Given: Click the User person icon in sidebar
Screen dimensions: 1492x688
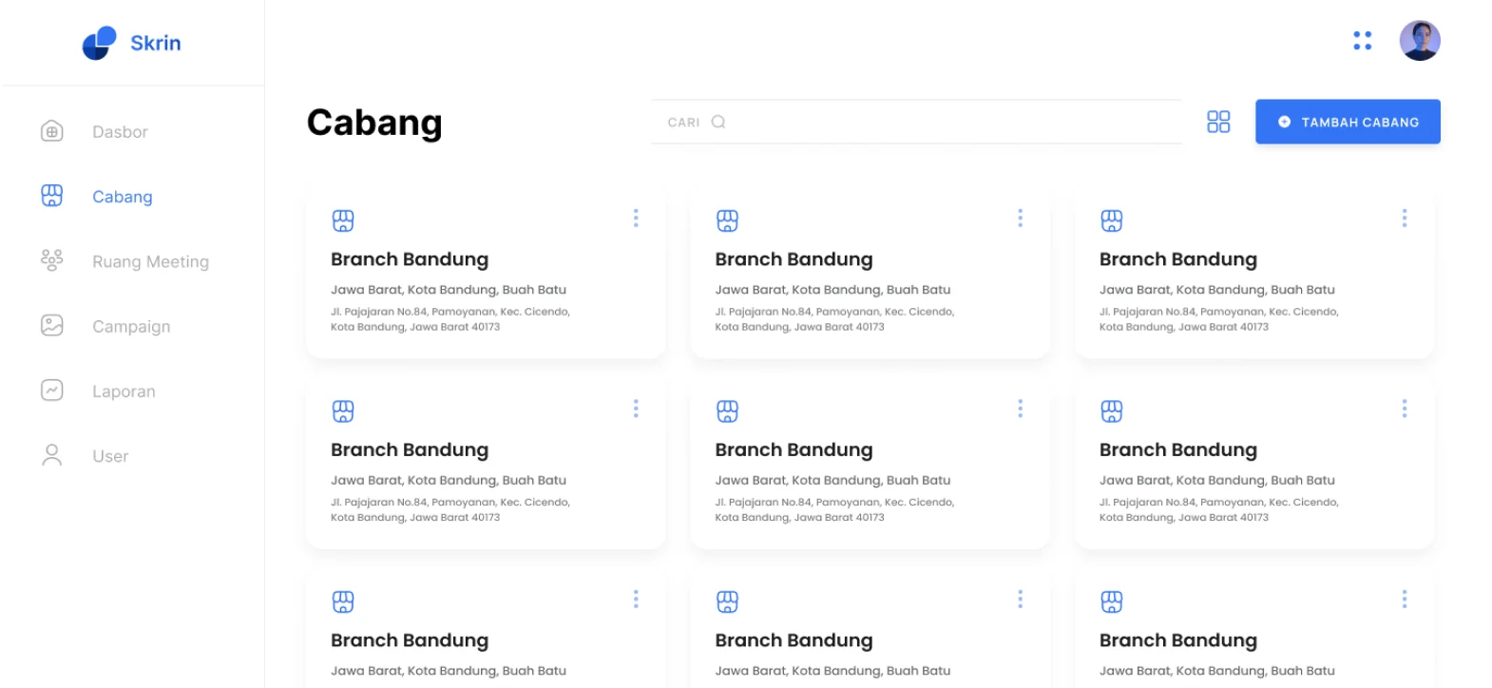Looking at the screenshot, I should [52, 455].
